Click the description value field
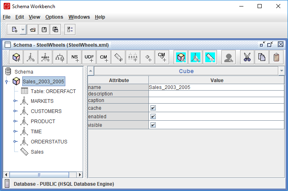This screenshot has height=191, width=288. pyautogui.click(x=216, y=94)
